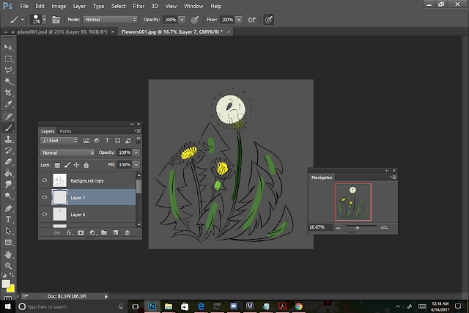Swap foreground and background colors

click(12, 275)
